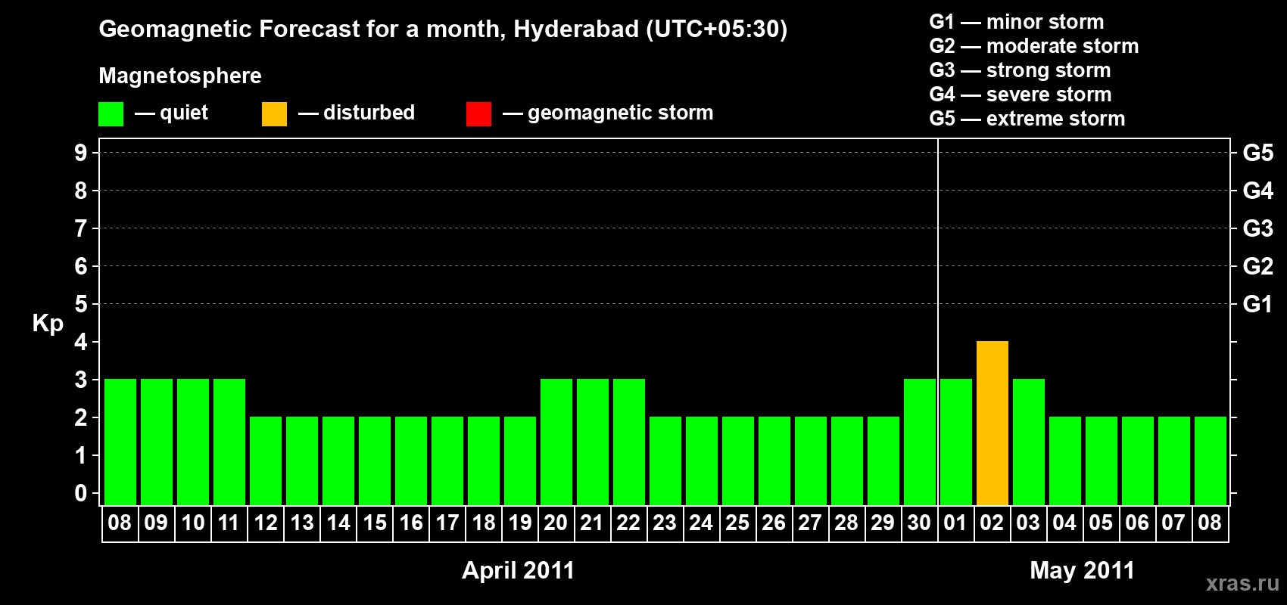This screenshot has width=1287, height=605.
Task: Click the 'G3 — strong storm' legend line
Action: [1020, 70]
